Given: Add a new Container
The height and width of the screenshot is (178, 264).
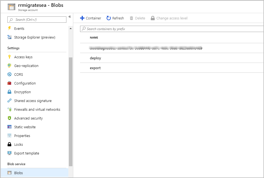Looking at the screenshot, I should click(90, 18).
